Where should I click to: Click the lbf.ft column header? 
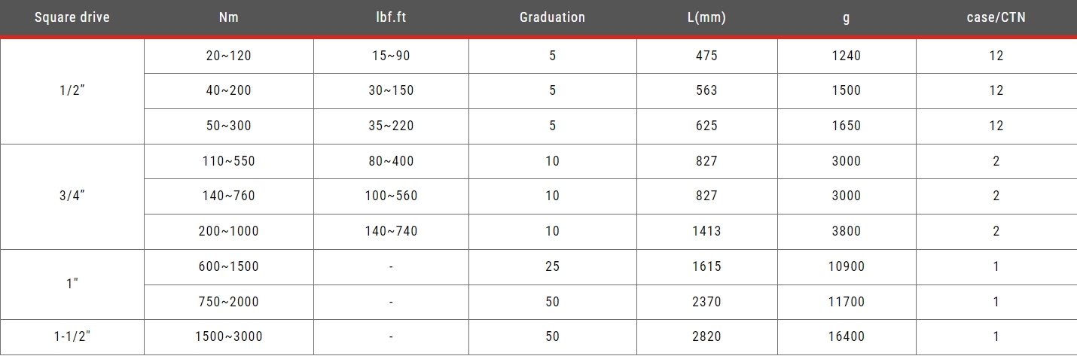(x=391, y=17)
